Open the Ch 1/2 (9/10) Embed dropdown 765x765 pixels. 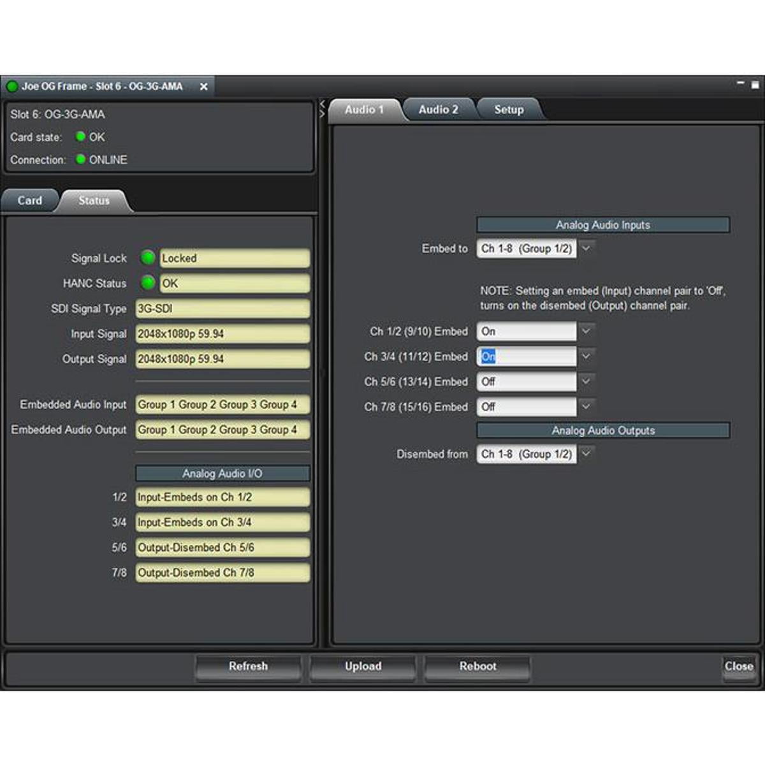[586, 331]
